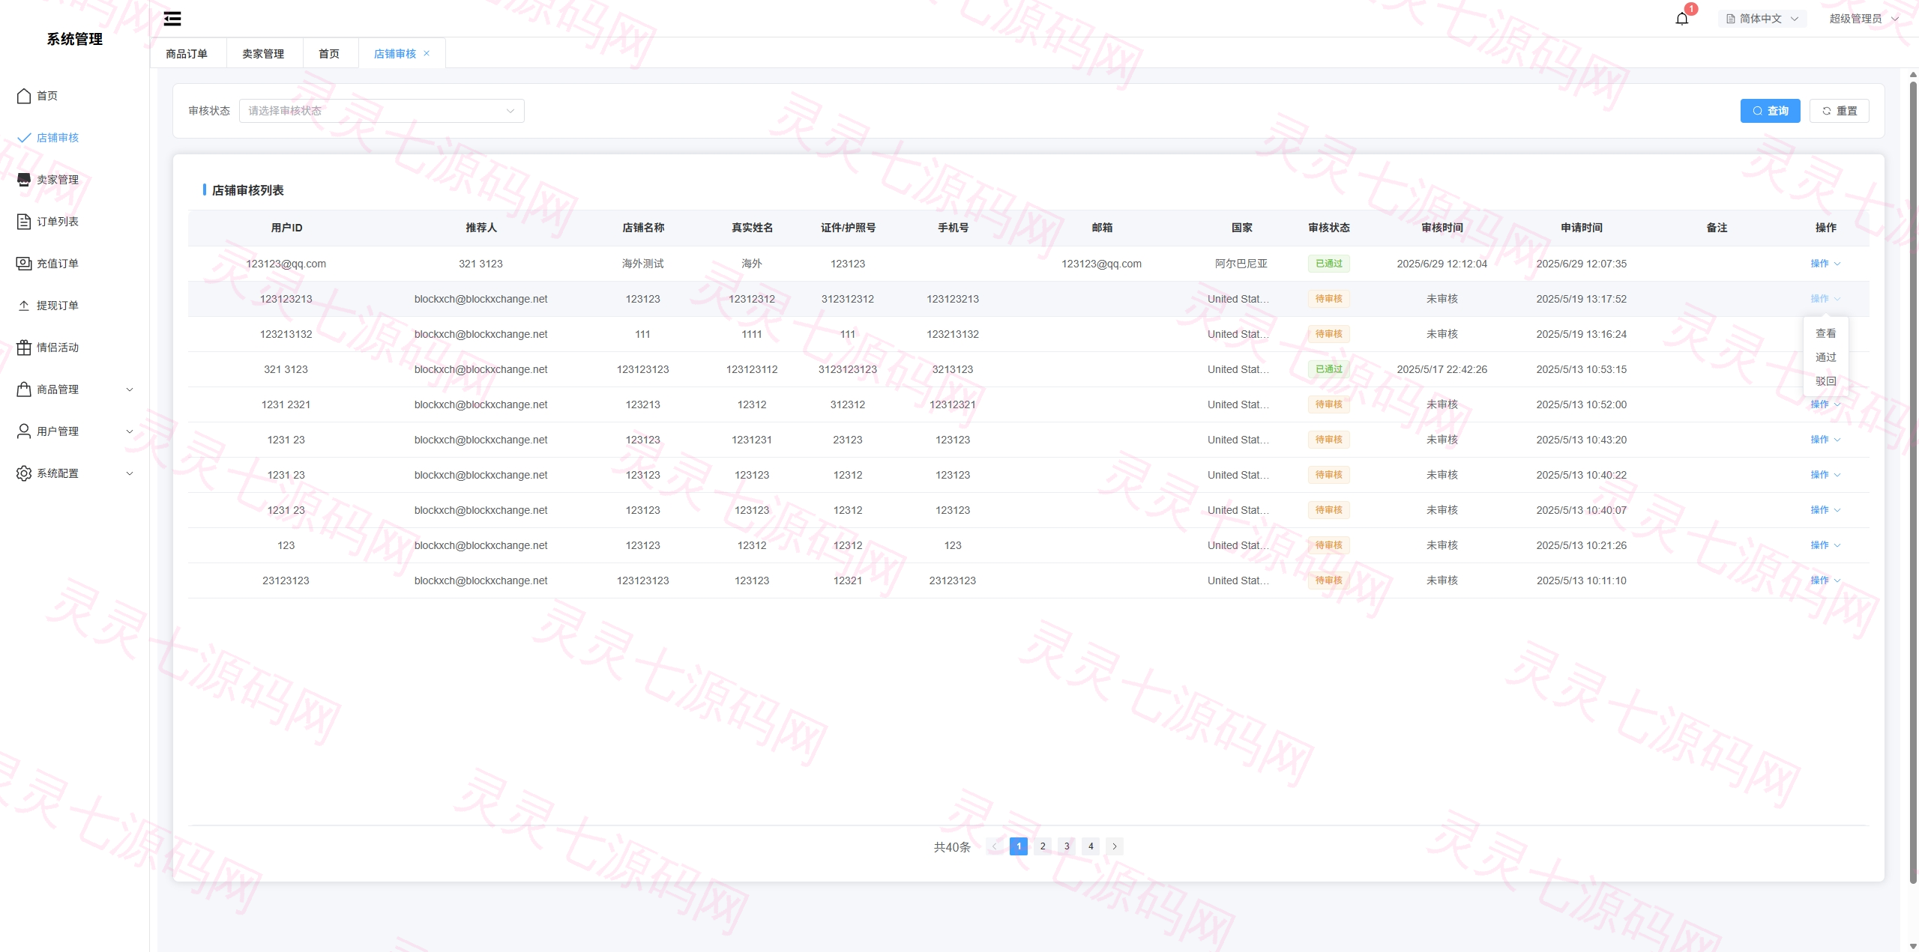This screenshot has height=952, width=1919.
Task: Switch to the 卖家管理 tab
Action: [263, 54]
